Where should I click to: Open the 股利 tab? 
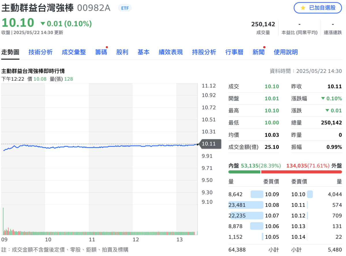pyautogui.click(x=122, y=52)
